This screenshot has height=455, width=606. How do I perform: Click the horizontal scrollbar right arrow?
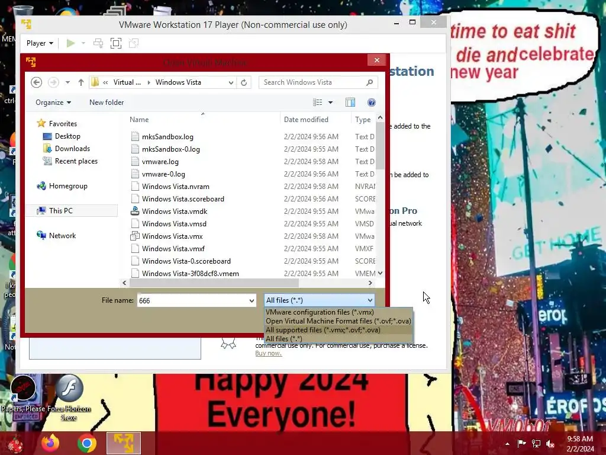pyautogui.click(x=370, y=283)
